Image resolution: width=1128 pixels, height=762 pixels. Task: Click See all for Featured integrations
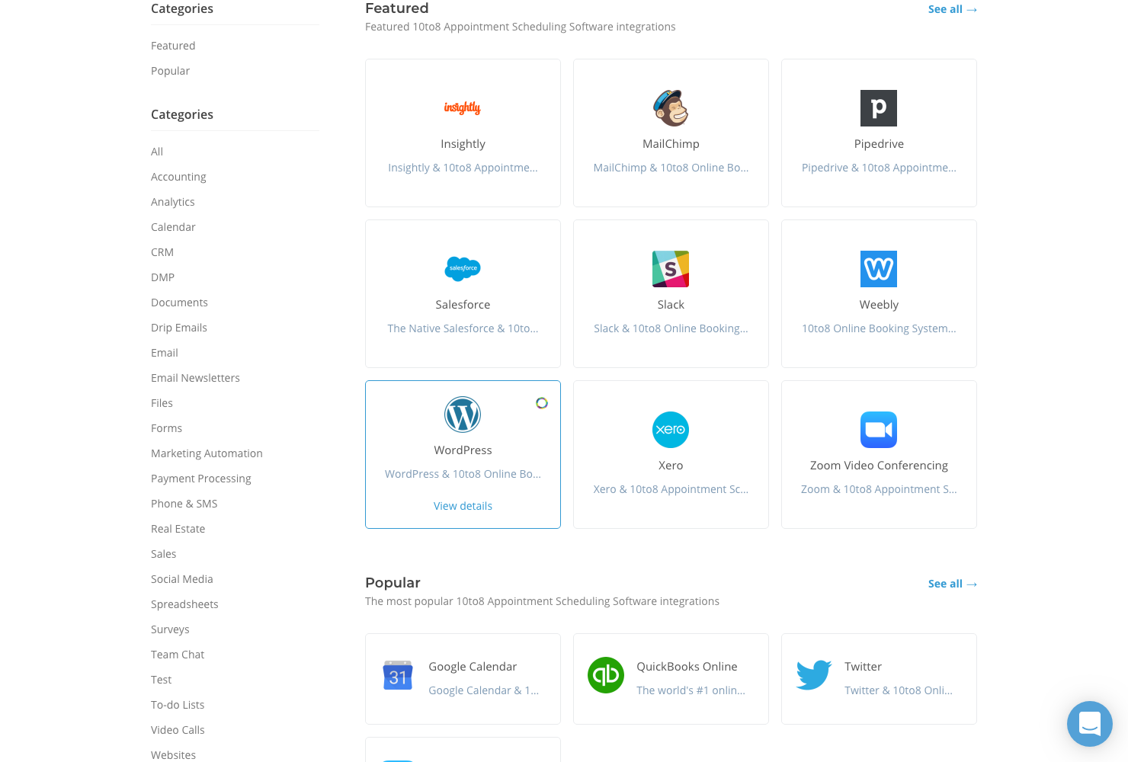[952, 9]
